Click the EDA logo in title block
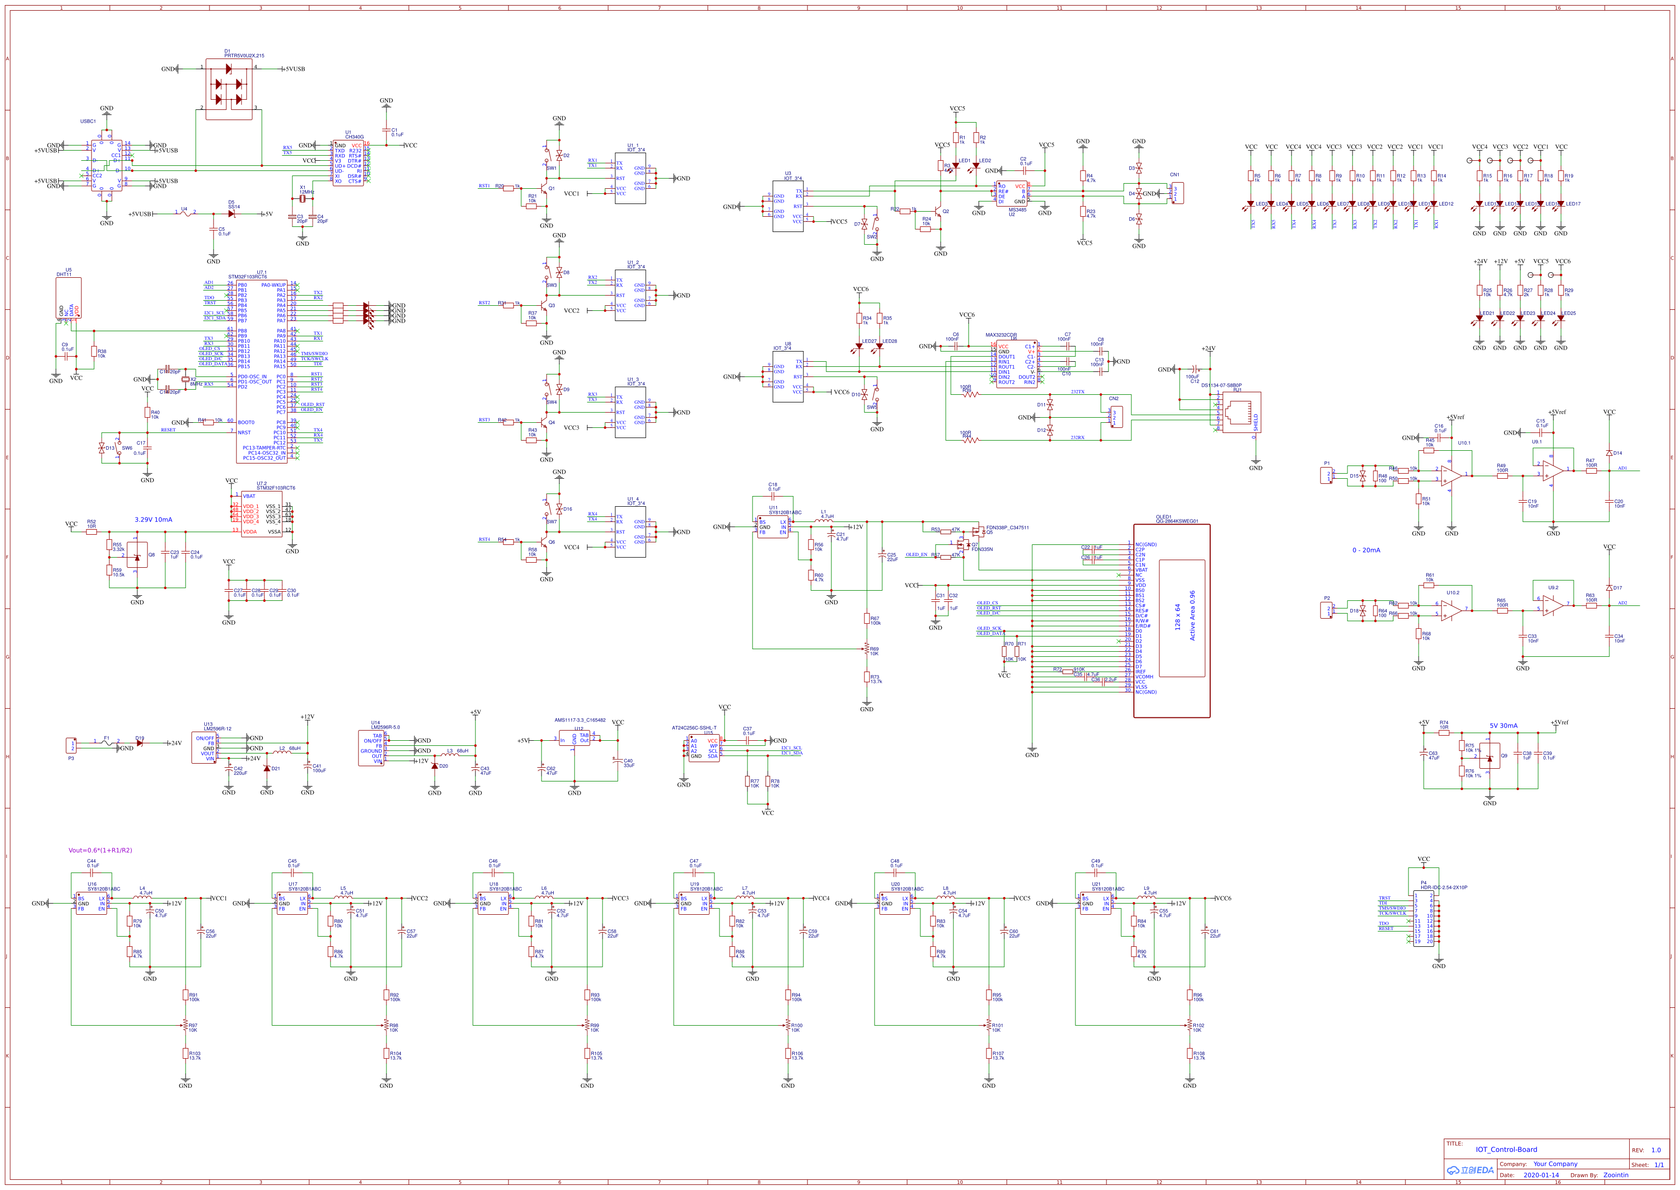This screenshot has width=1680, height=1190. pos(1470,1170)
